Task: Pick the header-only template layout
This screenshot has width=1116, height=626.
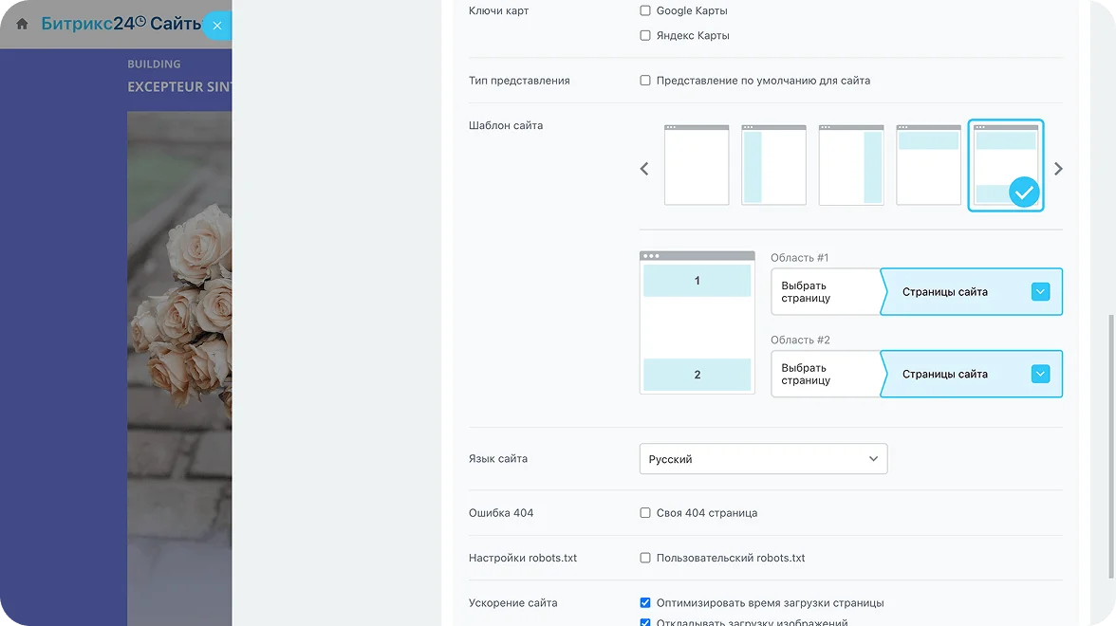Action: point(928,165)
